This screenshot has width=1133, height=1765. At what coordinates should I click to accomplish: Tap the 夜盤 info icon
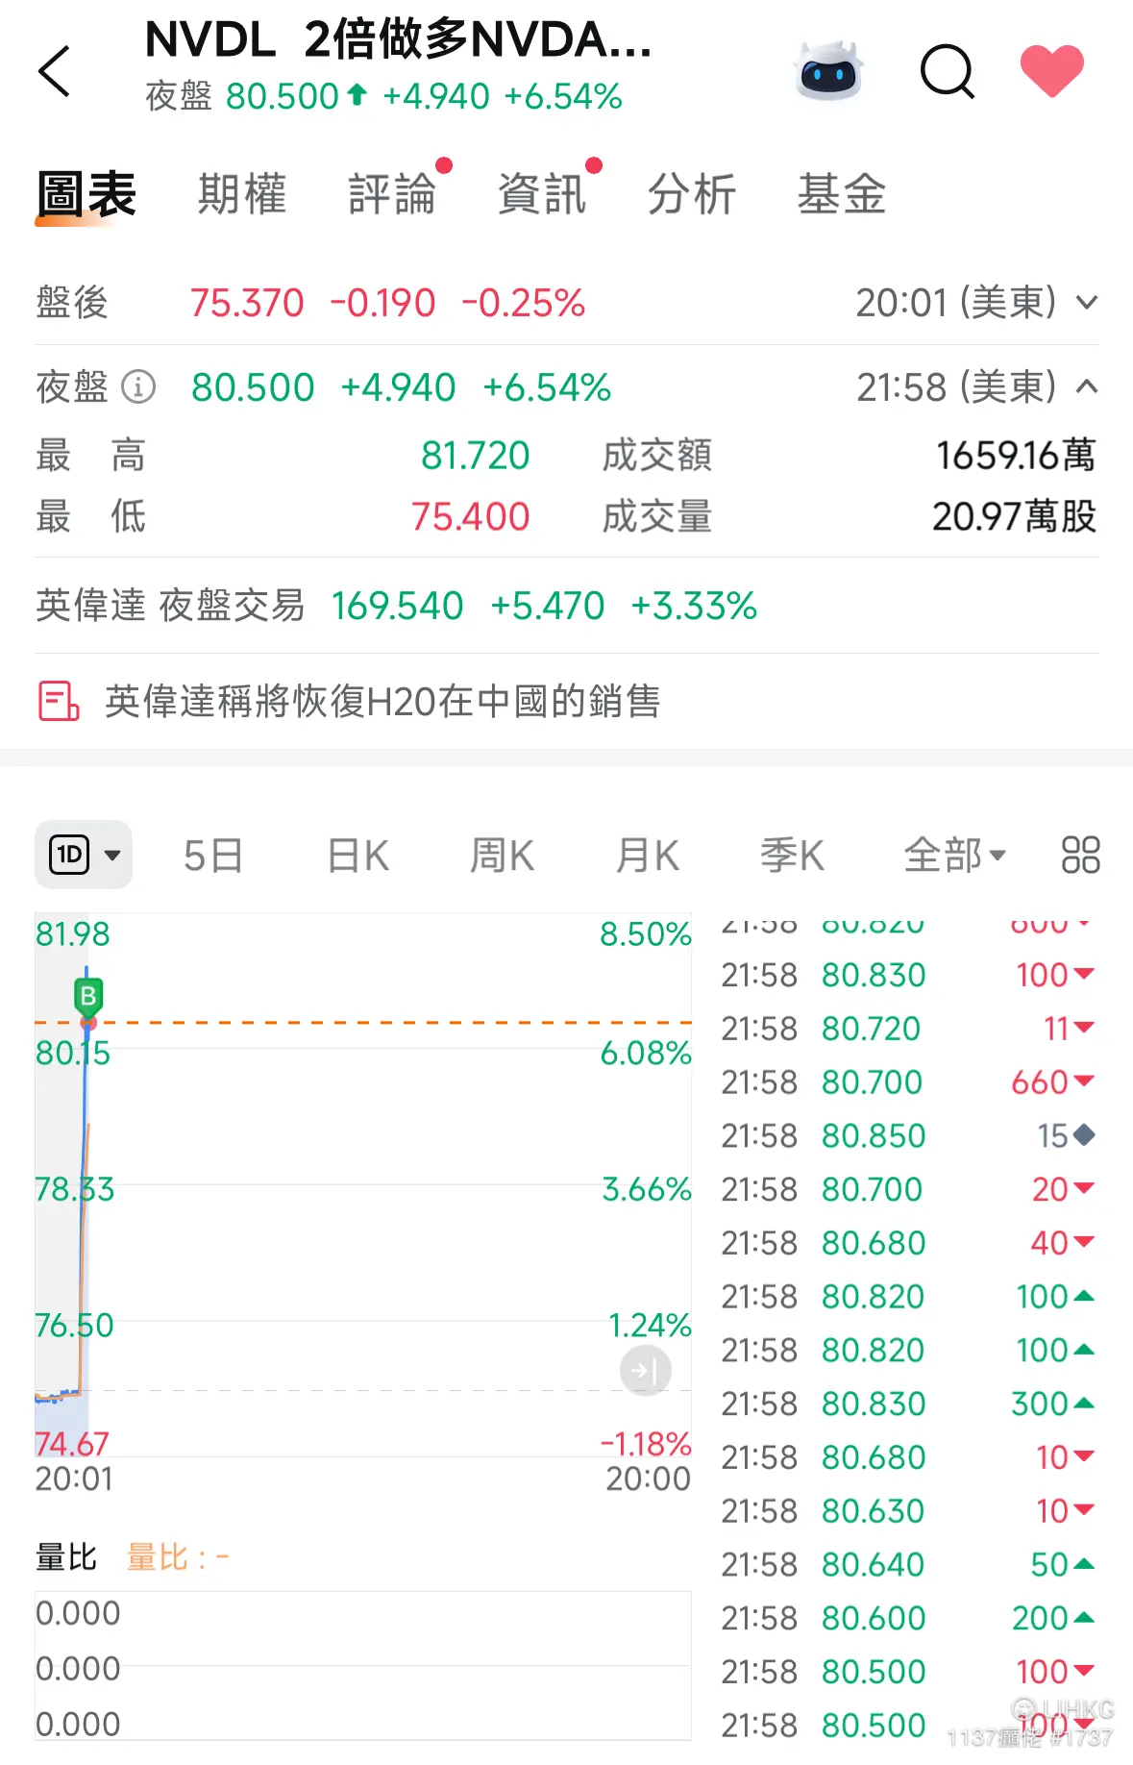point(138,387)
